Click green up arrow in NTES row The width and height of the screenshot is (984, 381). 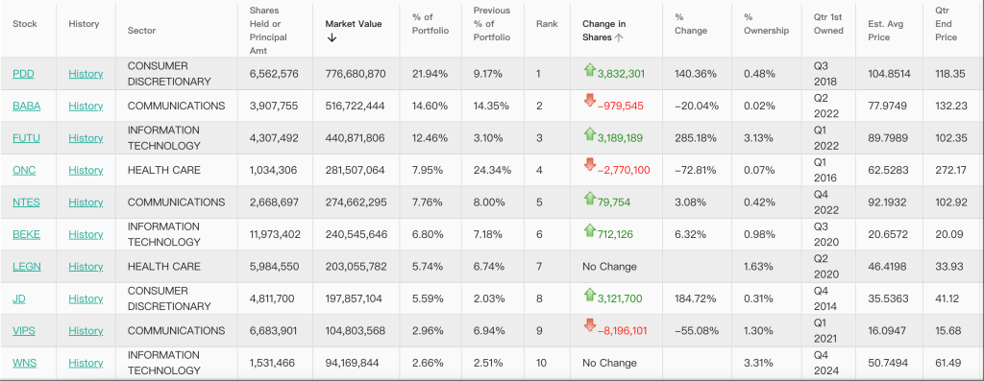[x=589, y=199]
